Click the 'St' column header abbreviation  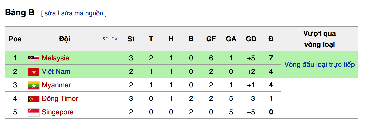tap(131, 39)
